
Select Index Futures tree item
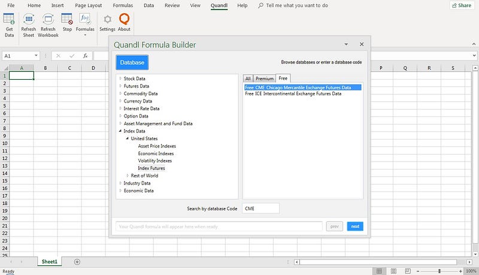[x=151, y=168]
